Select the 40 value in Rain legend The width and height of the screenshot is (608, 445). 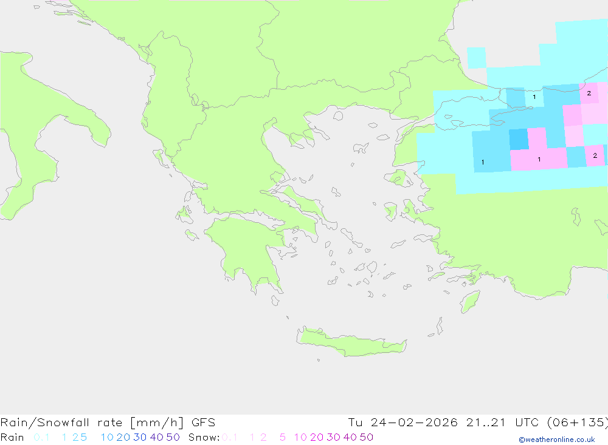[157, 437]
